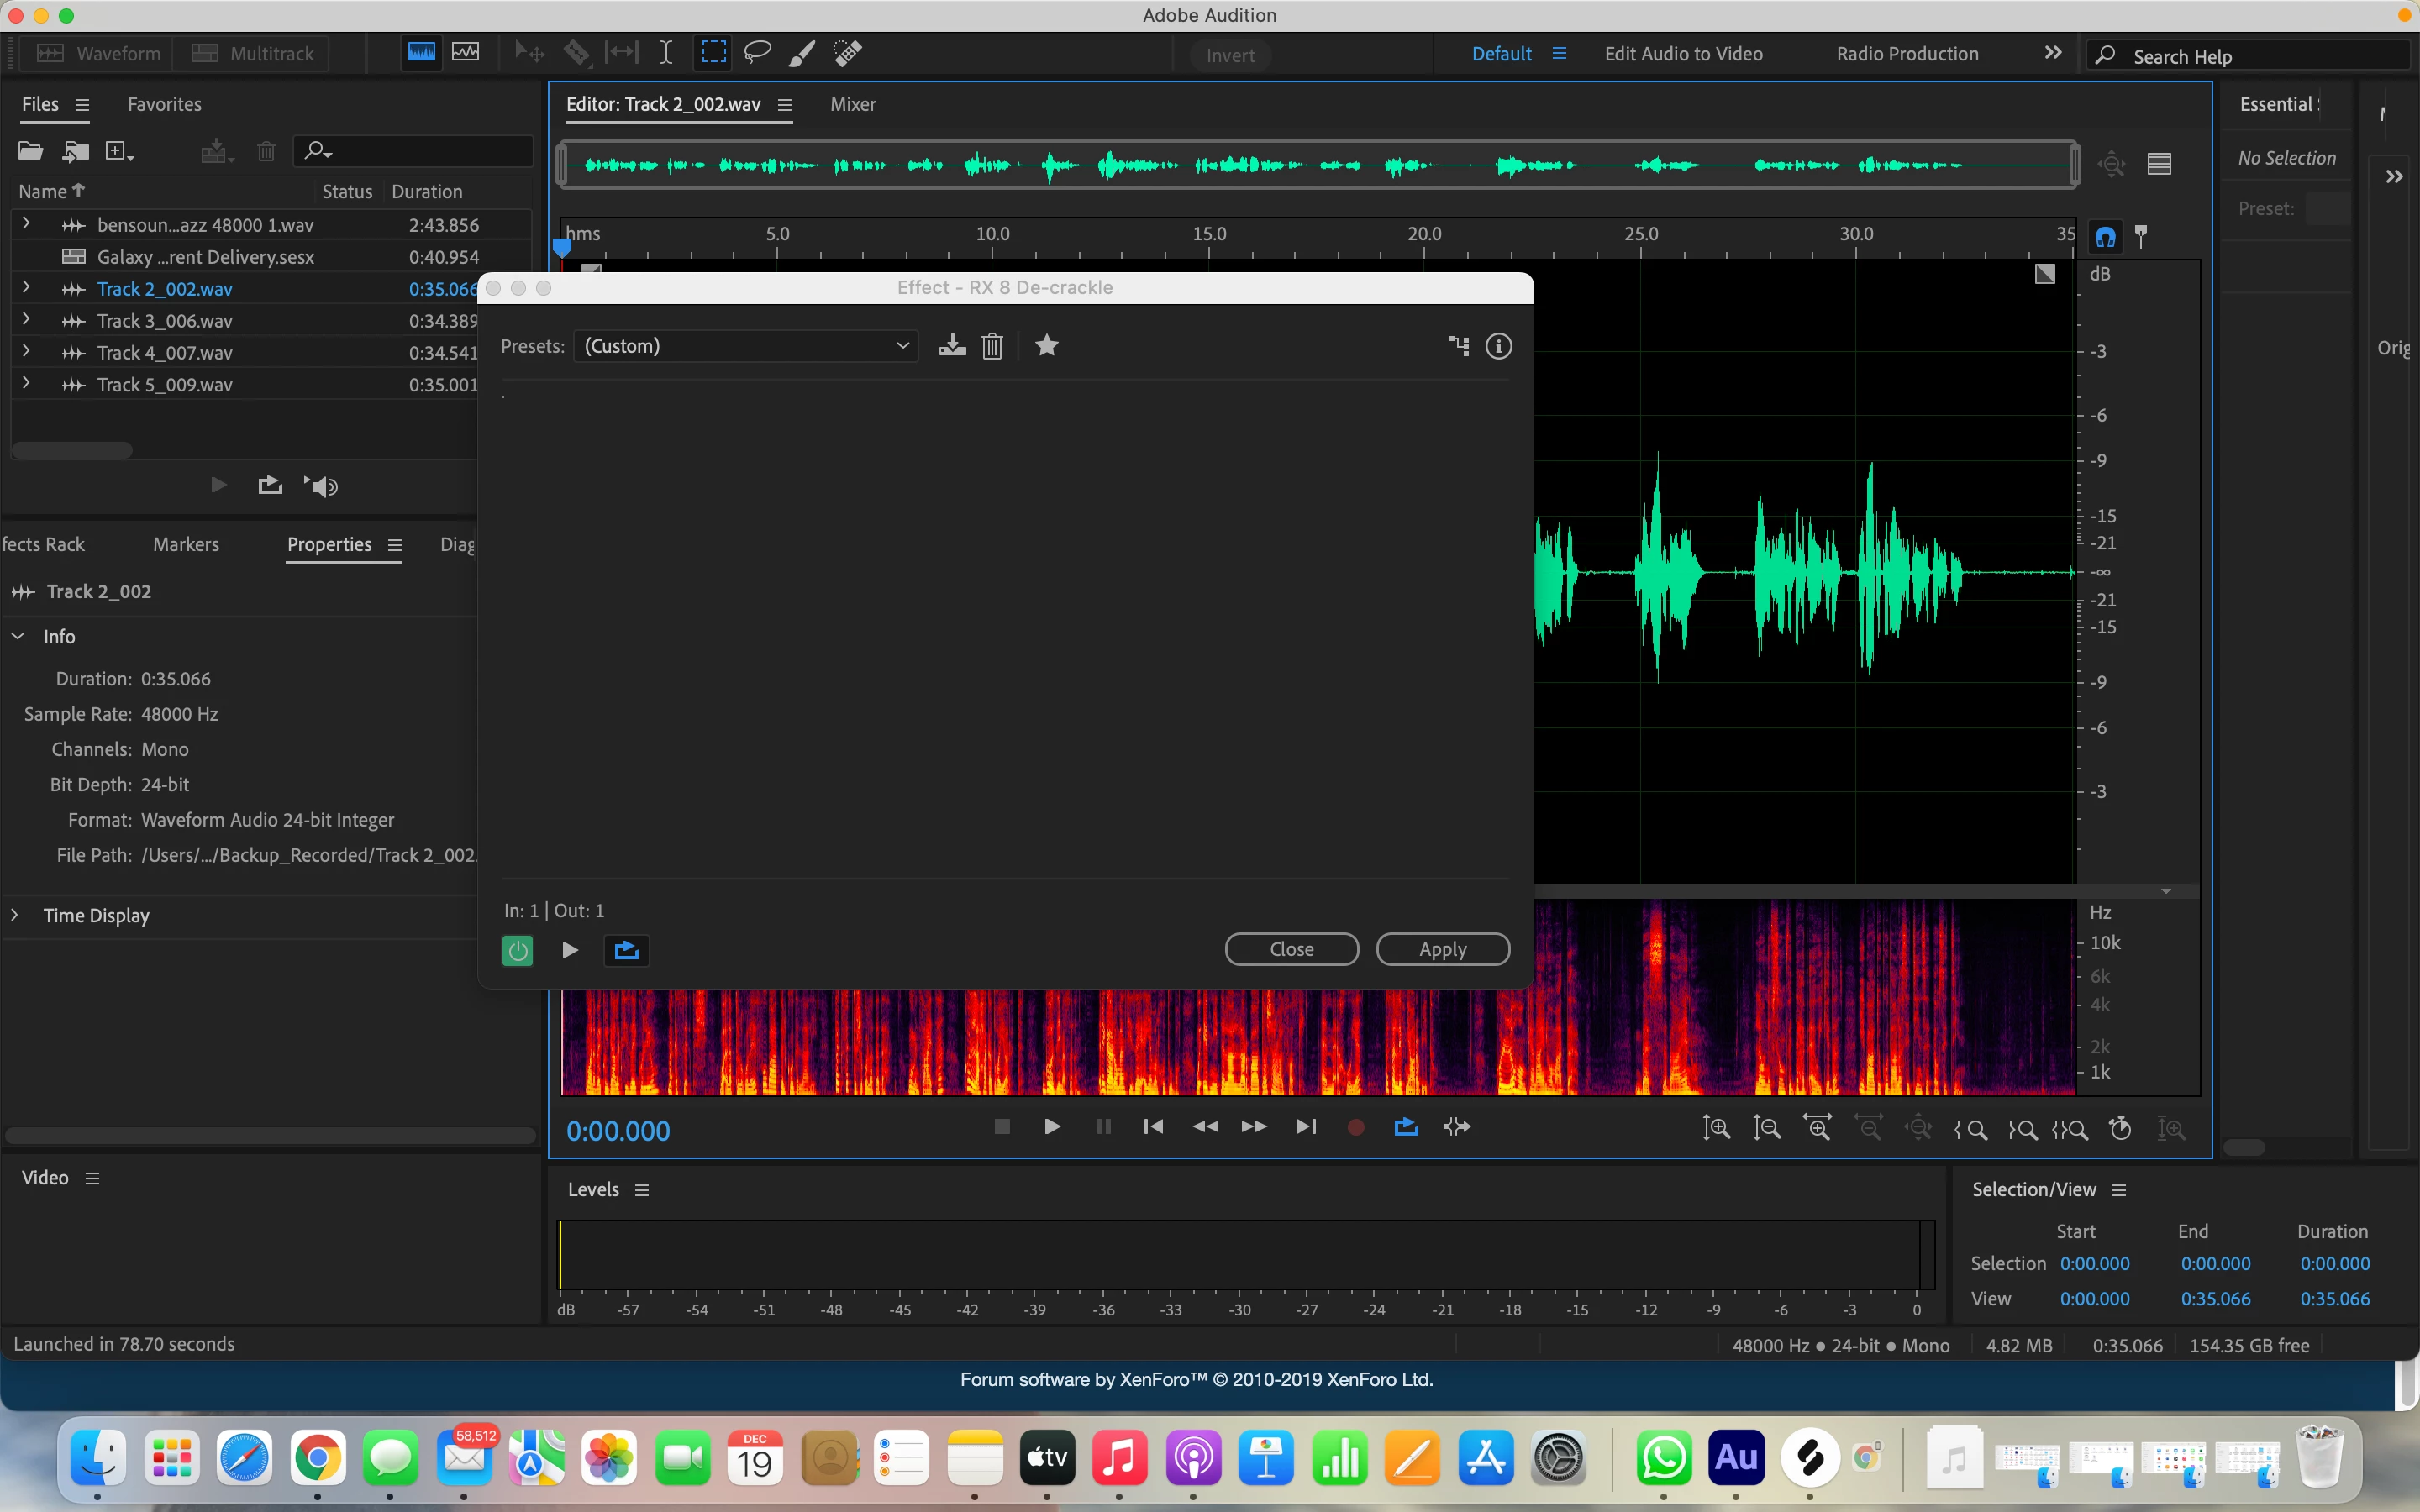Image resolution: width=2420 pixels, height=1512 pixels.
Task: Select the Spot Healing Brush tool
Action: coord(847,53)
